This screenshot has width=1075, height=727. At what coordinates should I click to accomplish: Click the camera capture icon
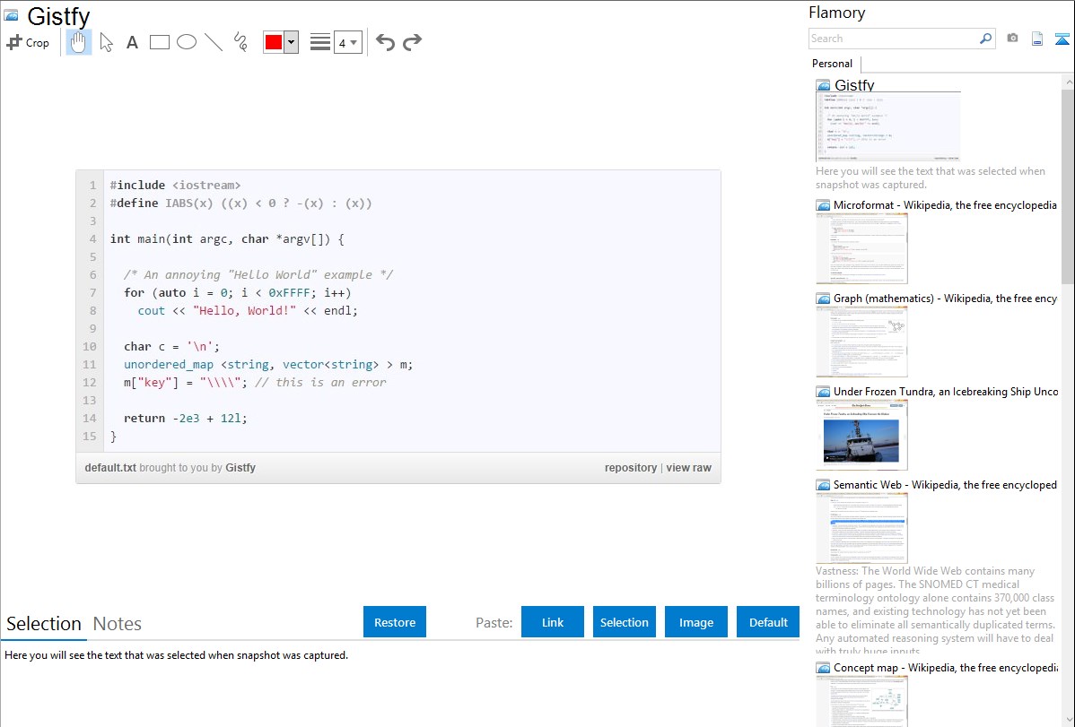1012,39
